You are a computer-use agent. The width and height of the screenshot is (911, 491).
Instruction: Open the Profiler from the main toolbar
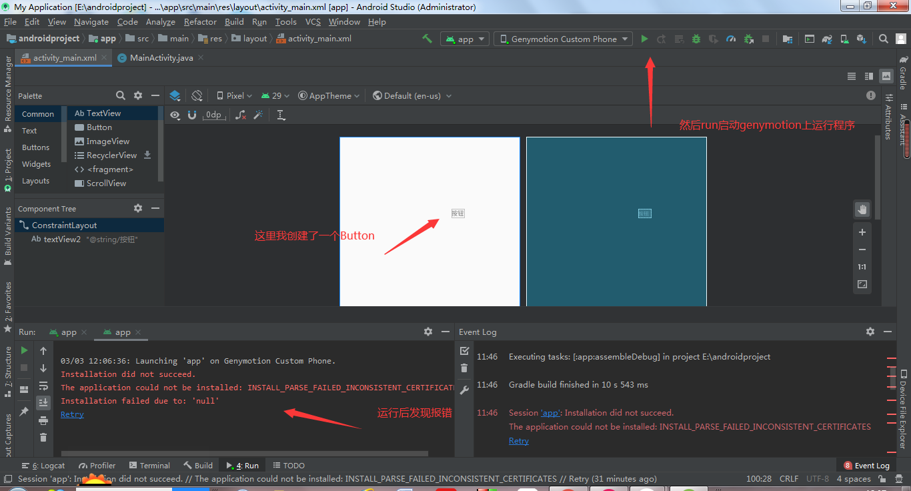coord(730,38)
